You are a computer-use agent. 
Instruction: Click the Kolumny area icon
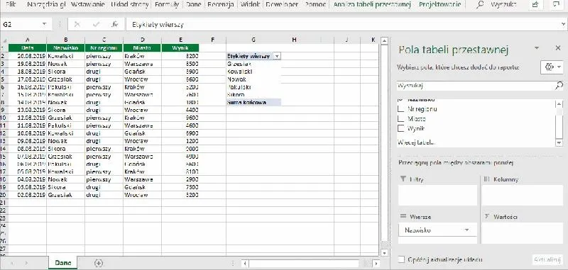487,179
